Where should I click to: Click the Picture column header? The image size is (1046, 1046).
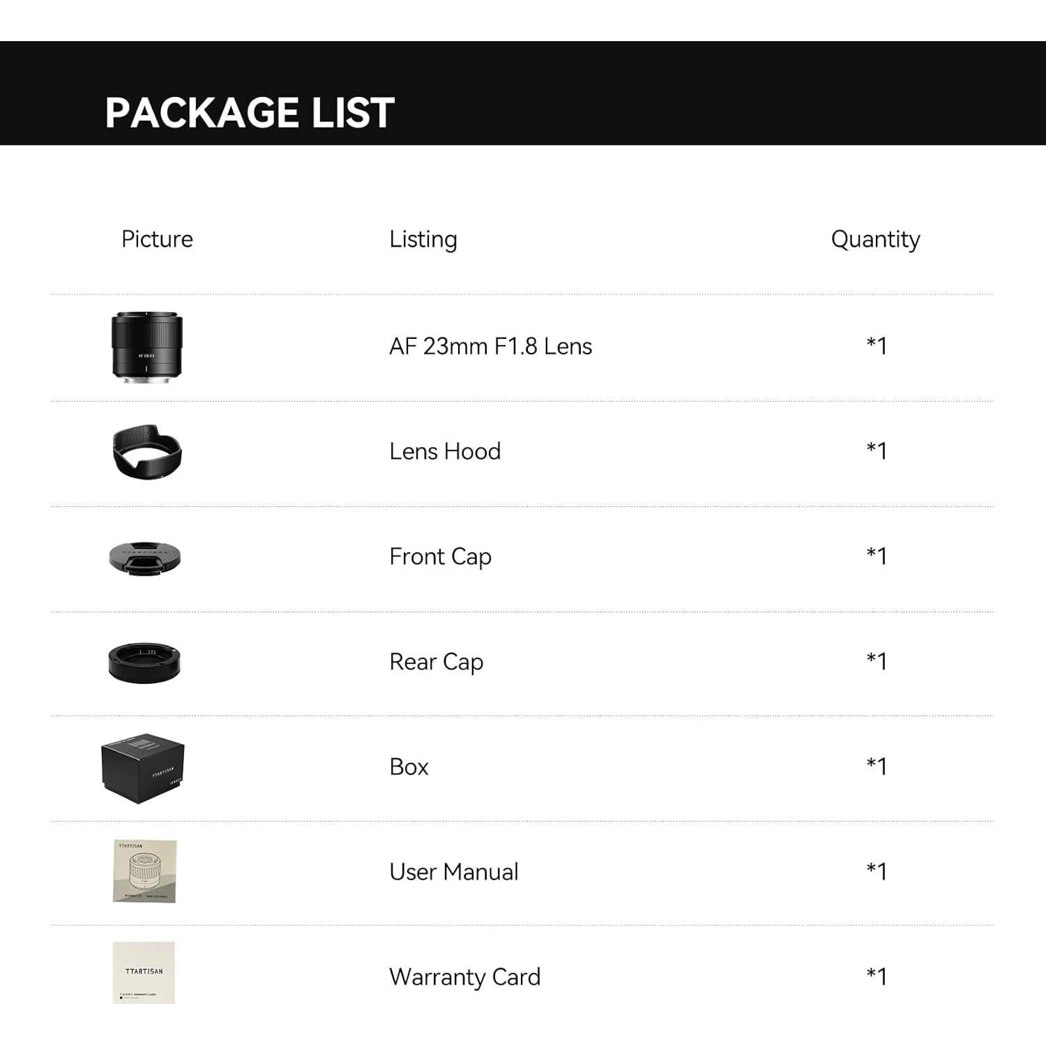click(157, 239)
